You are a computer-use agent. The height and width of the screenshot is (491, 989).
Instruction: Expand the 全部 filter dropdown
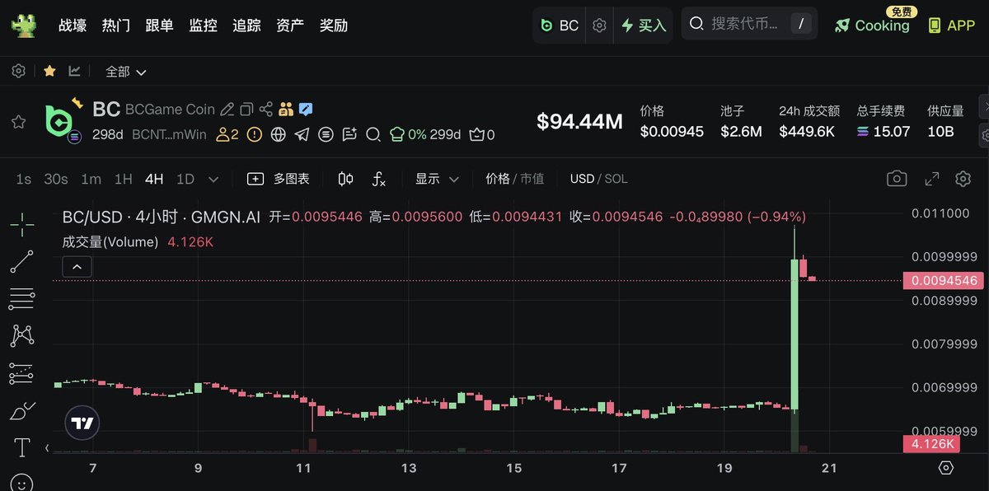(126, 72)
